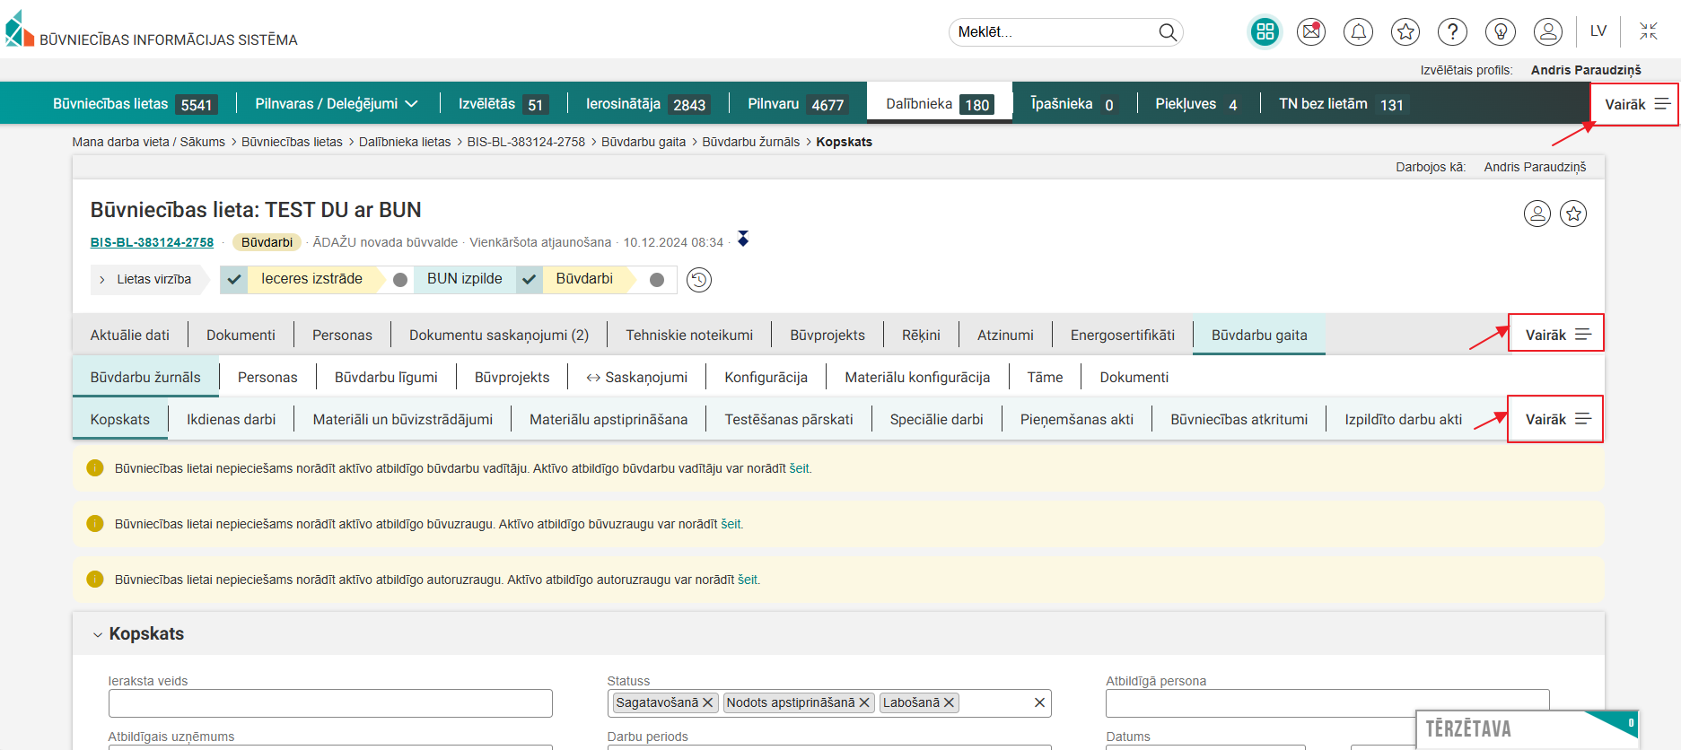Open the BIS-BL-383124-2758 case link
1681x750 pixels.
pos(152,242)
